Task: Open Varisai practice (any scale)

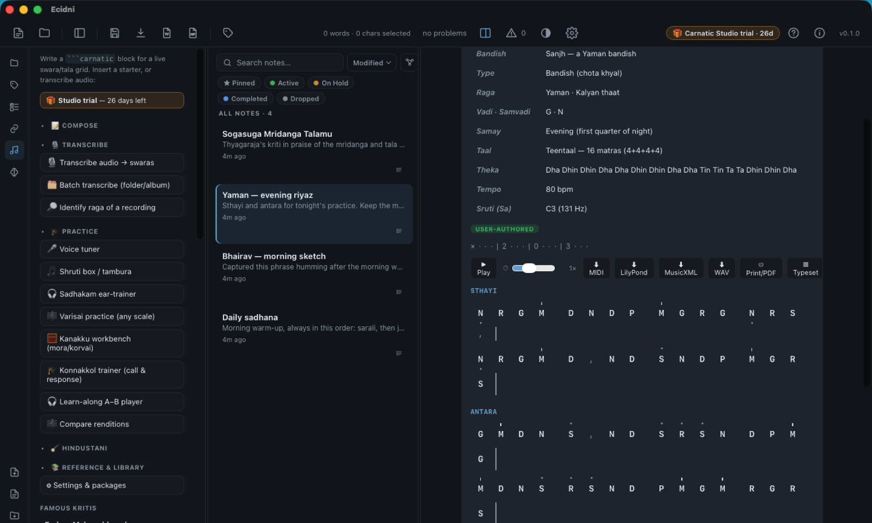Action: coord(112,316)
